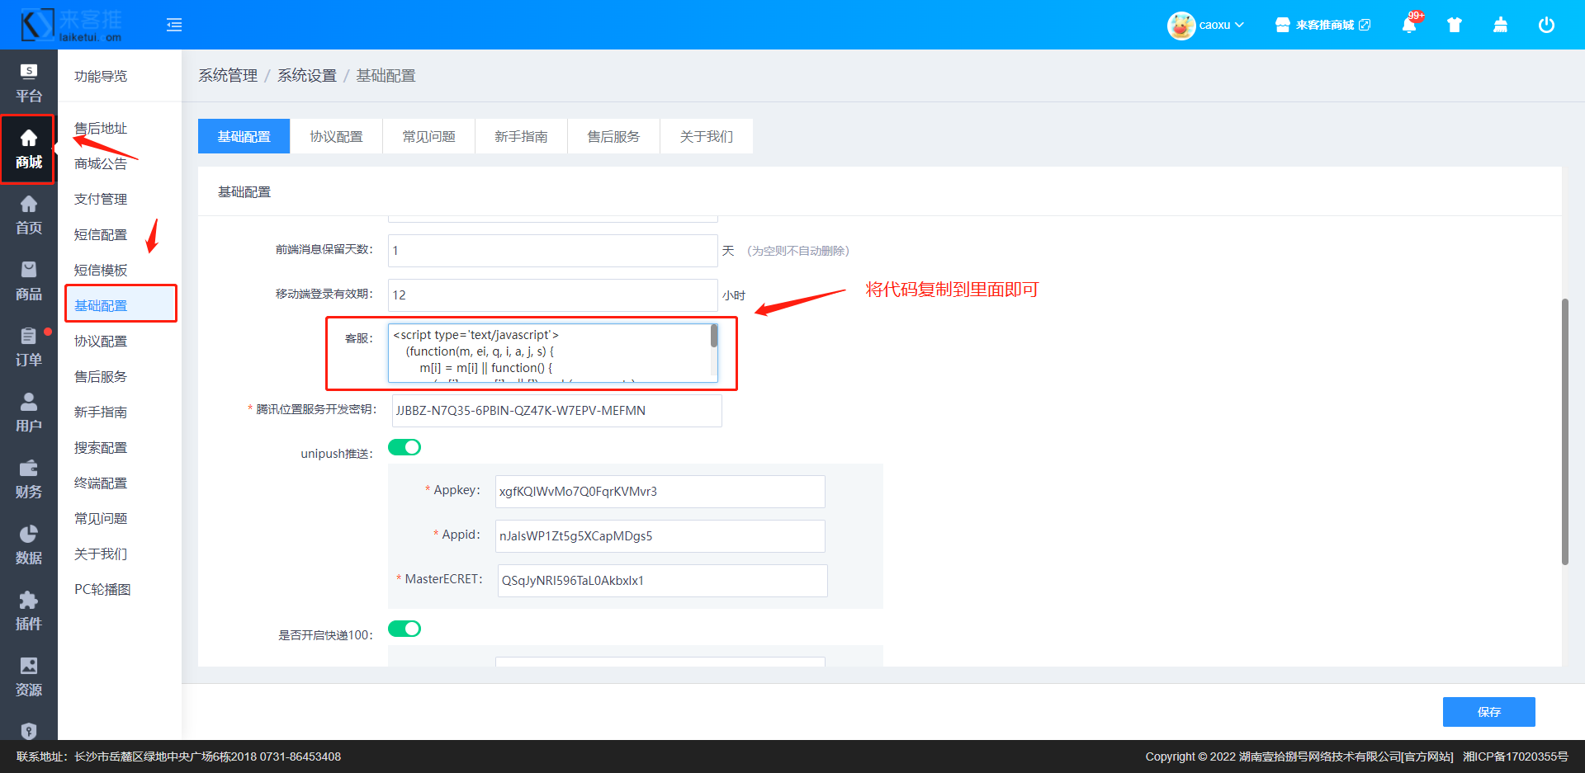This screenshot has height=773, width=1585.
Task: Switch to the 关于我们 tab
Action: 706,136
